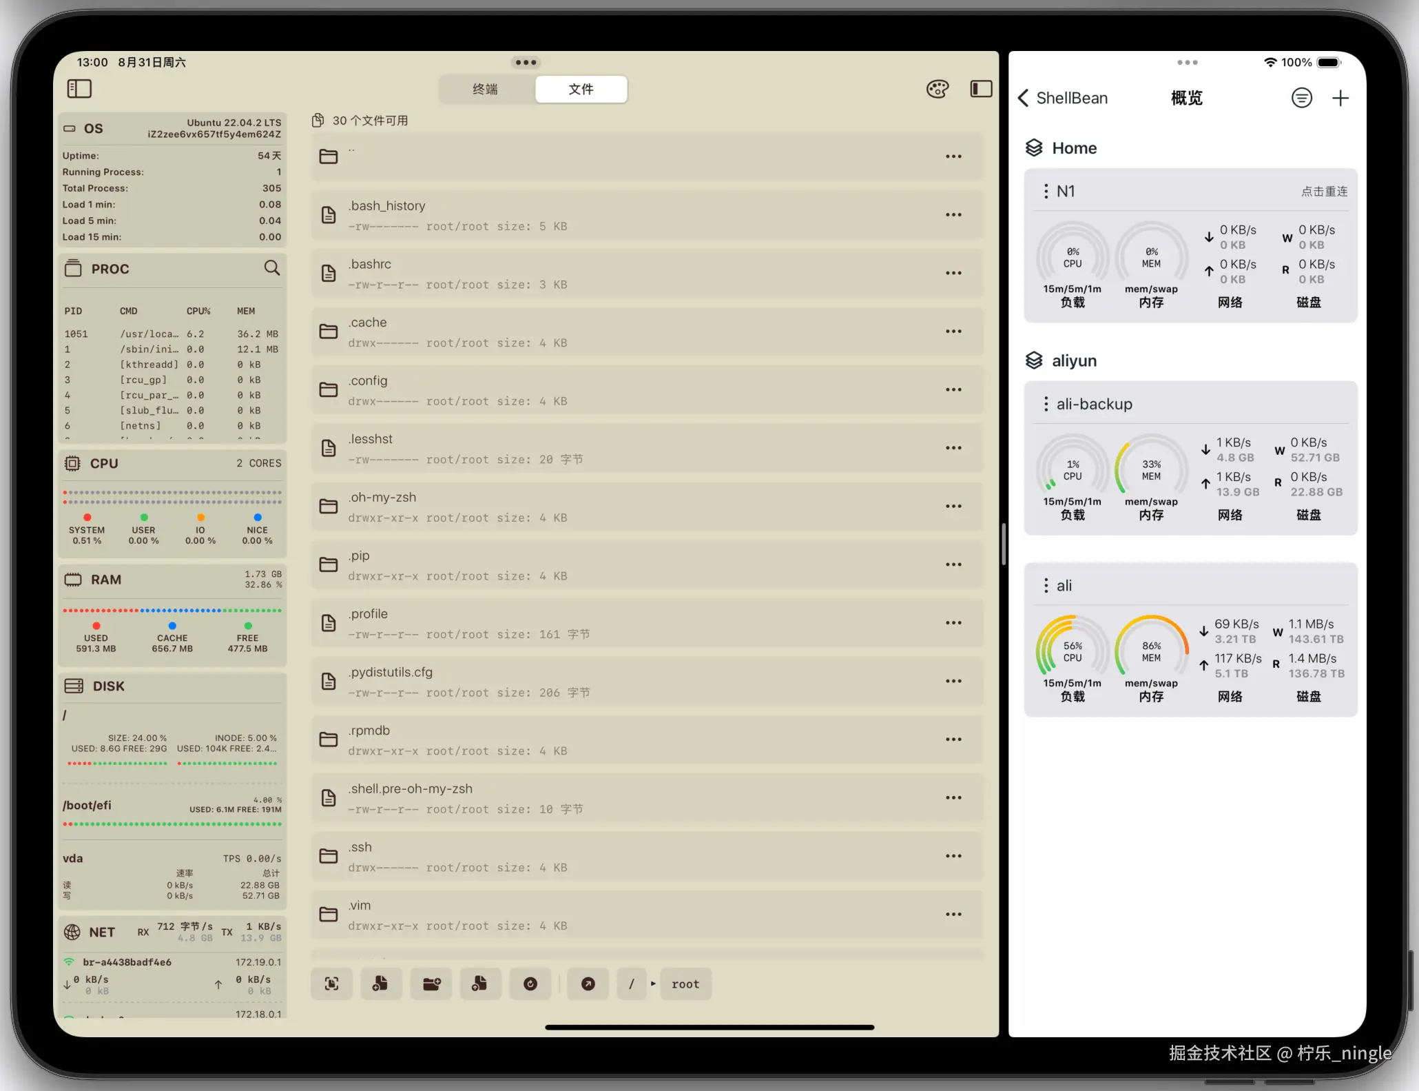The image size is (1419, 1091).
Task: Click the new file icon in bottom toolbar
Action: click(x=380, y=983)
